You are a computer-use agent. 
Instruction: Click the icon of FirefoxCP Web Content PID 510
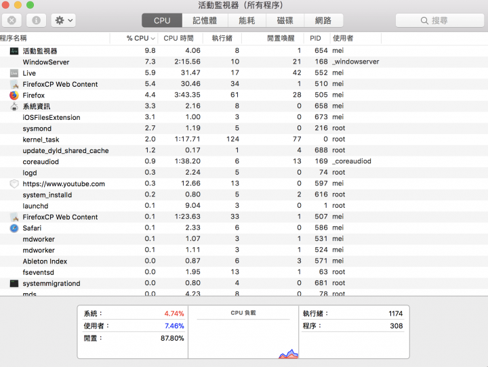[x=14, y=84]
